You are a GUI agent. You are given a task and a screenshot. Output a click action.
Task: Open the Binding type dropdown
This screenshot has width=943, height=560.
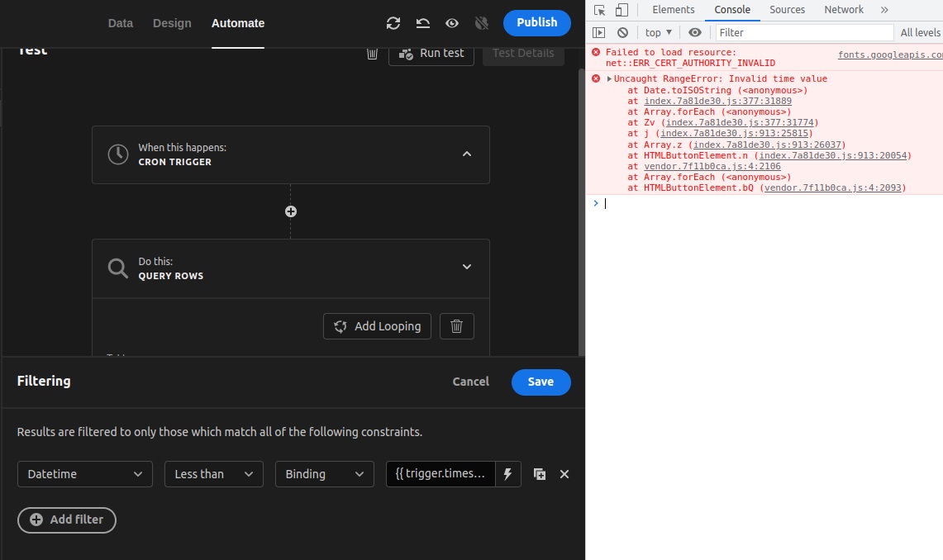click(x=324, y=474)
